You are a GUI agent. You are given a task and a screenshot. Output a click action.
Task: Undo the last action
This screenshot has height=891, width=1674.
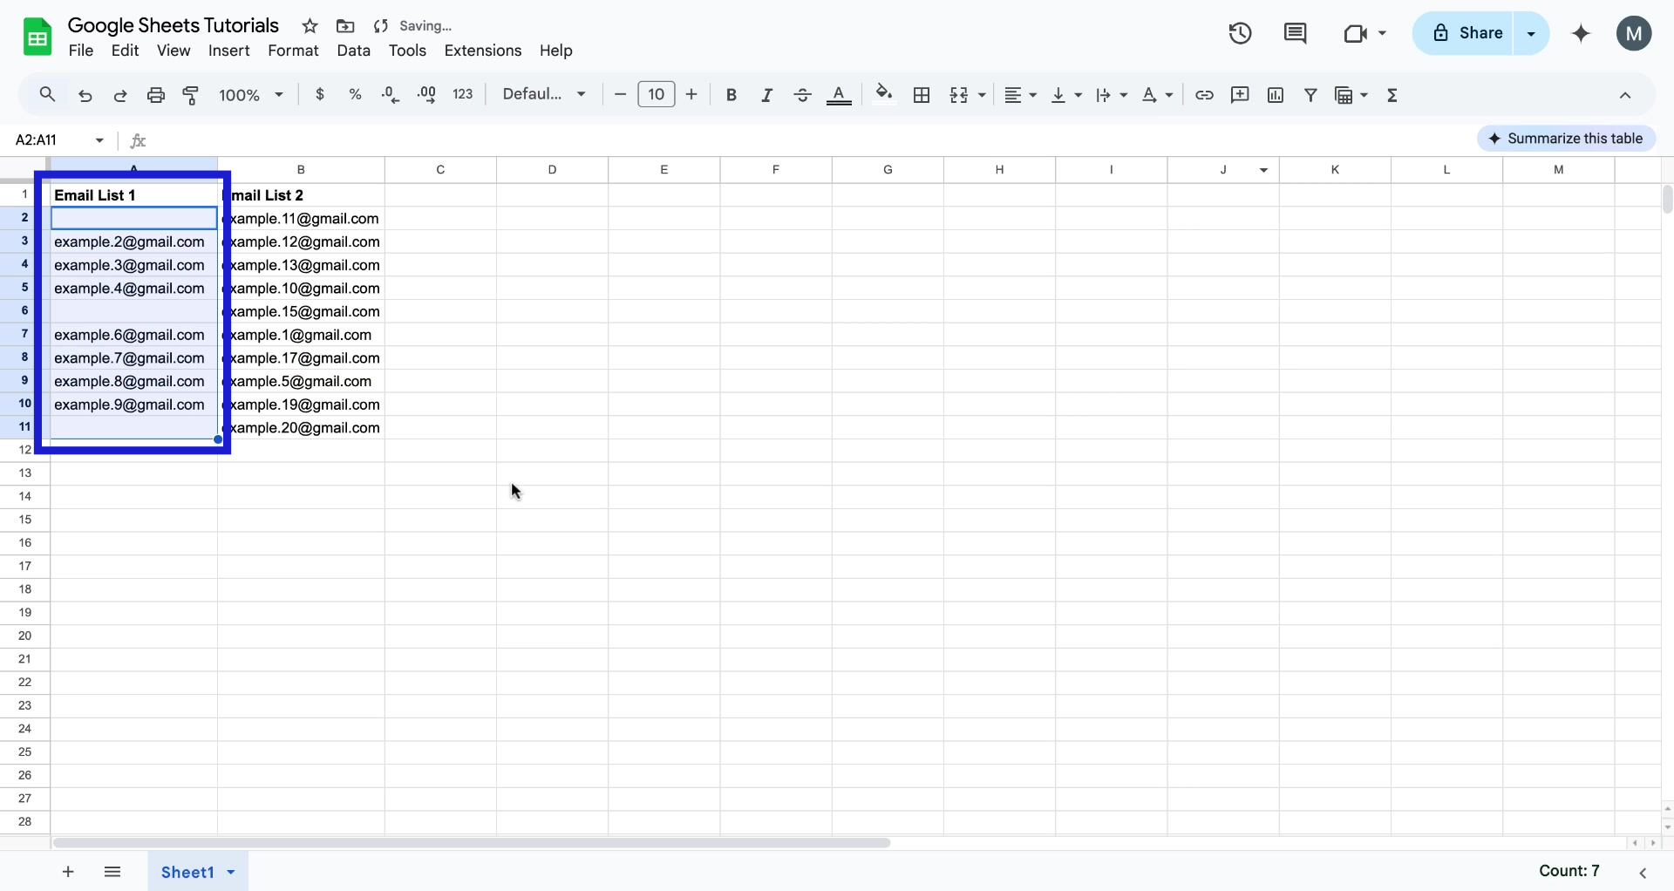[85, 95]
